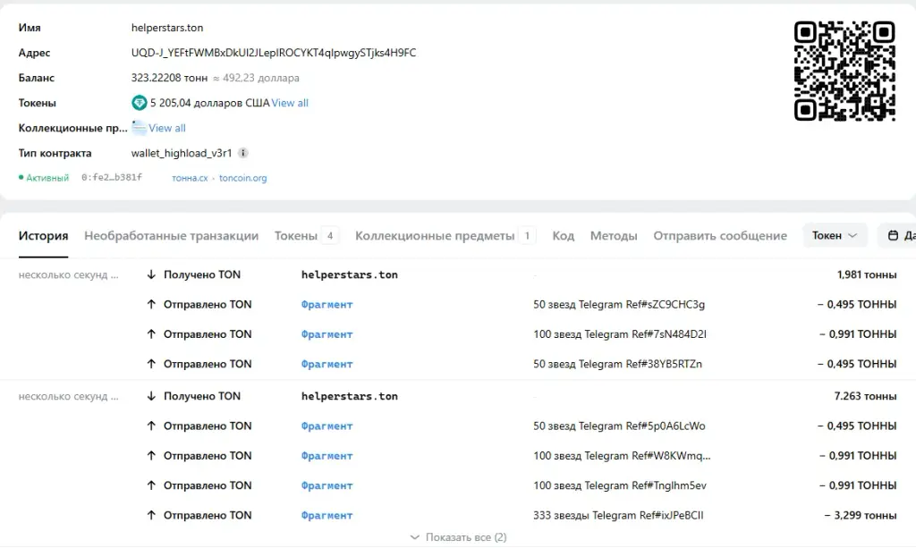Click amount 1,981 тонны
Screen dimensions: 916x548
point(866,274)
